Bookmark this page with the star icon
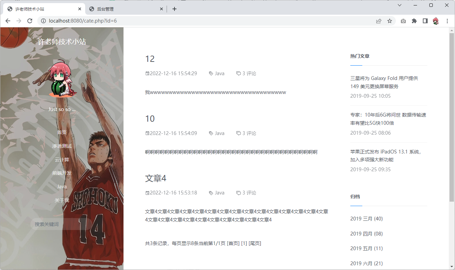The width and height of the screenshot is (455, 270). pyautogui.click(x=390, y=21)
